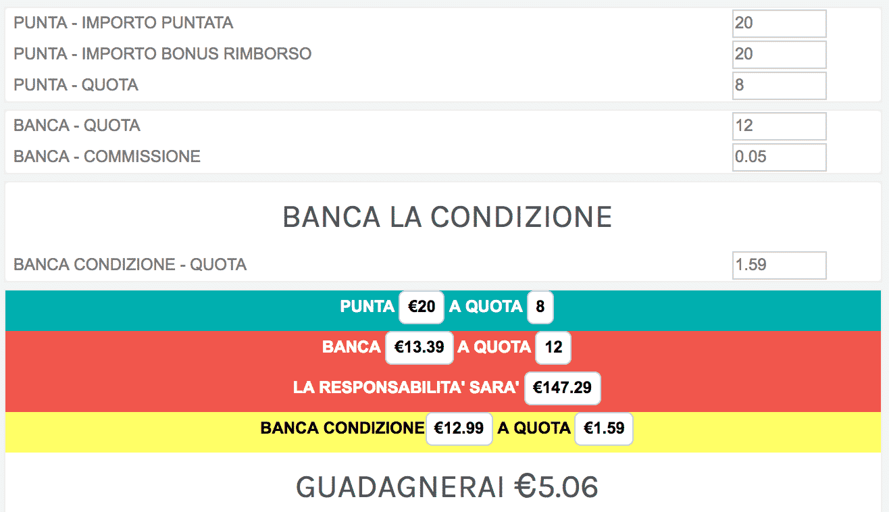Click the €1.59 quota box in yellow row
Image resolution: width=889 pixels, height=512 pixels.
tap(603, 429)
